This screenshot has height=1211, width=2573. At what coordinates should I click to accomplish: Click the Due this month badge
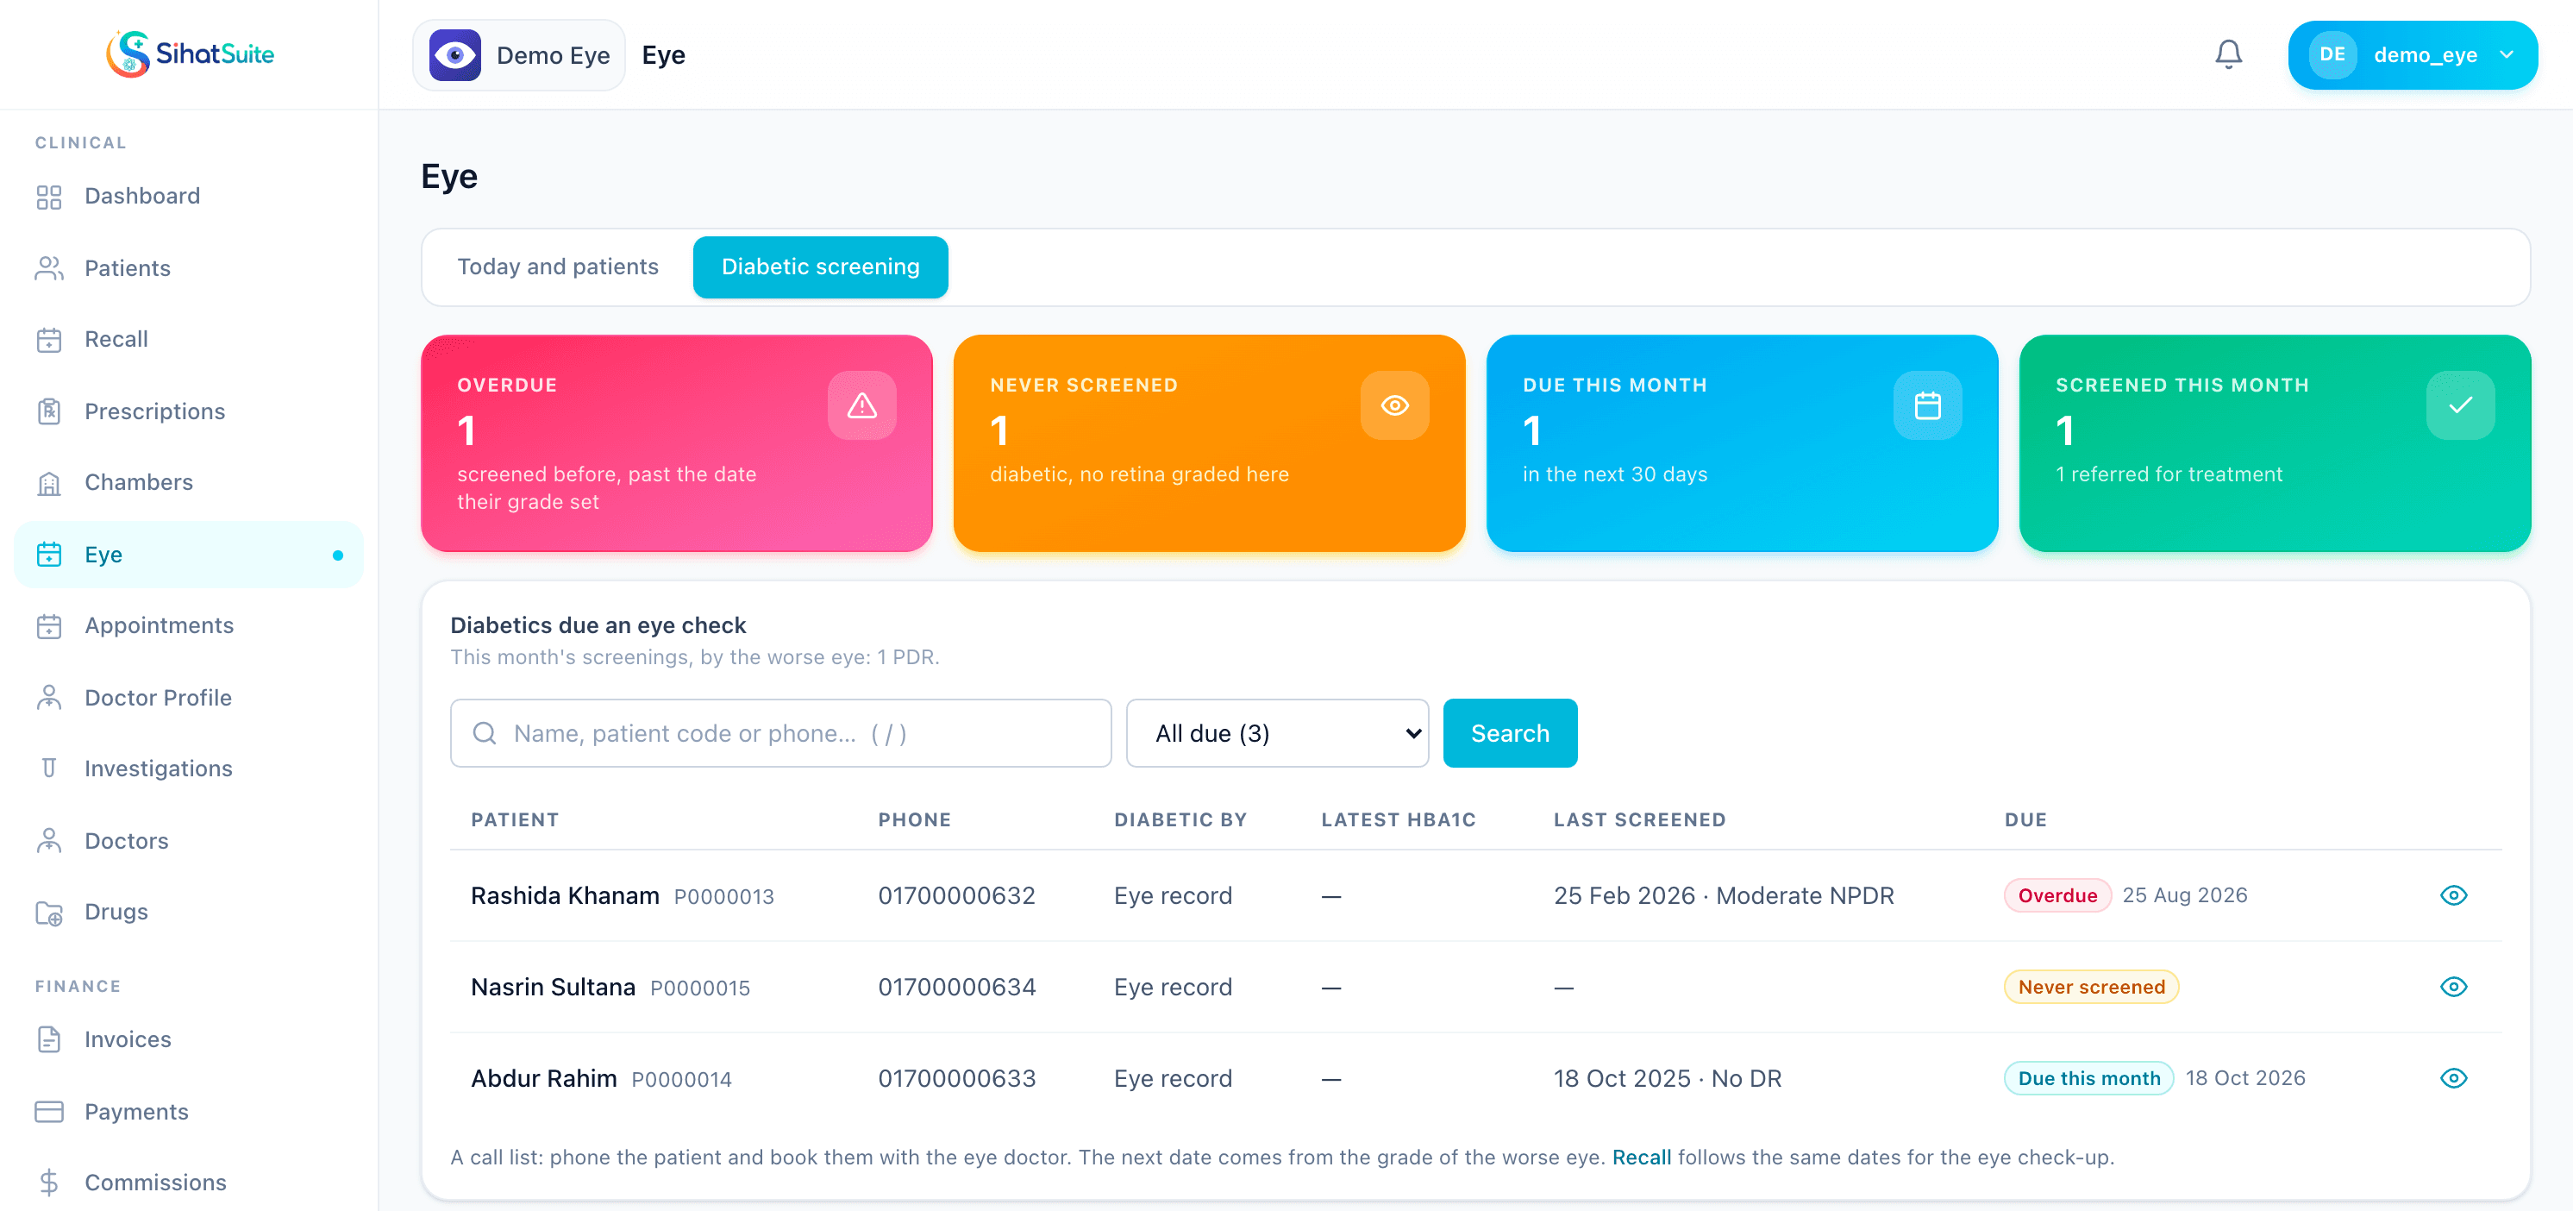[x=2088, y=1078]
